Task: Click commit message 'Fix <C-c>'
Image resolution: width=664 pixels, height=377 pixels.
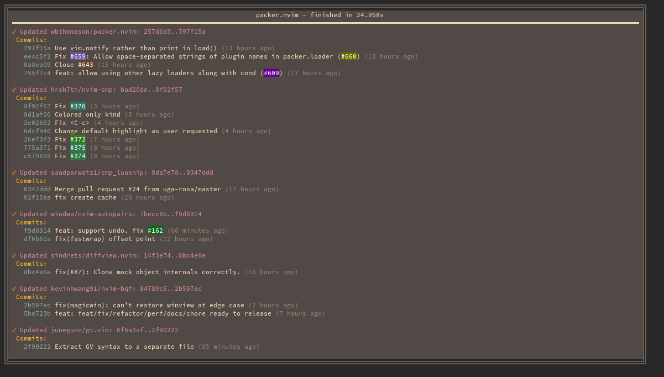Action: pyautogui.click(x=72, y=123)
